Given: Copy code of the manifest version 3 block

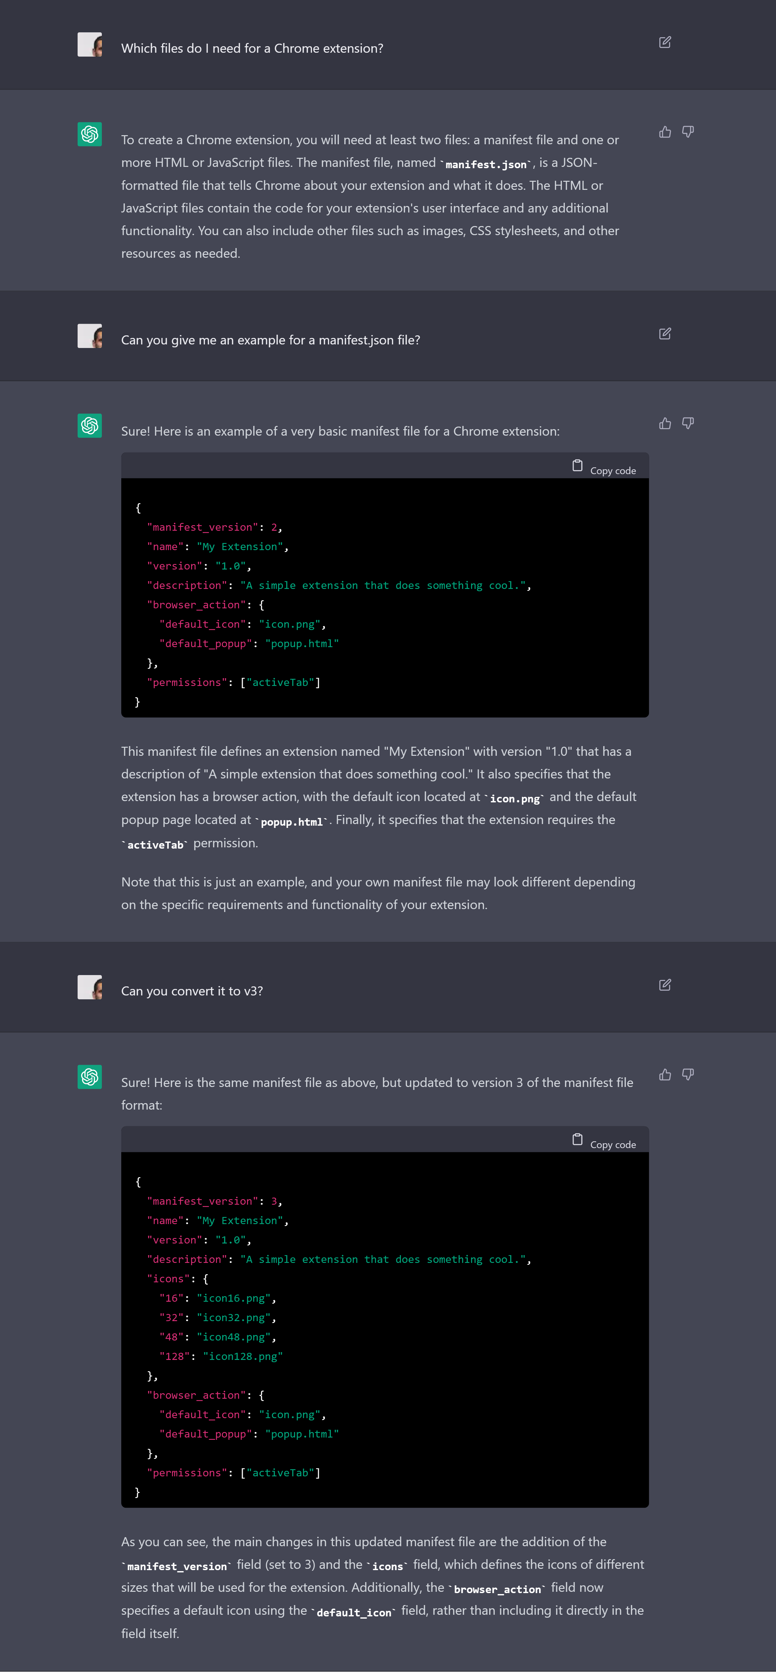Looking at the screenshot, I should [612, 1144].
